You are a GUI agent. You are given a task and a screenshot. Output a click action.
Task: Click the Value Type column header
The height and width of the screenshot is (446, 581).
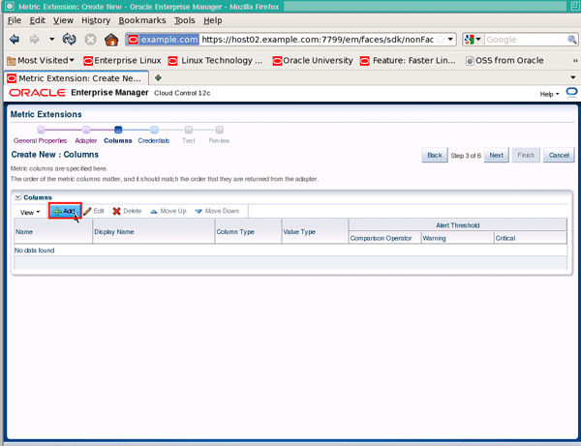tap(315, 231)
